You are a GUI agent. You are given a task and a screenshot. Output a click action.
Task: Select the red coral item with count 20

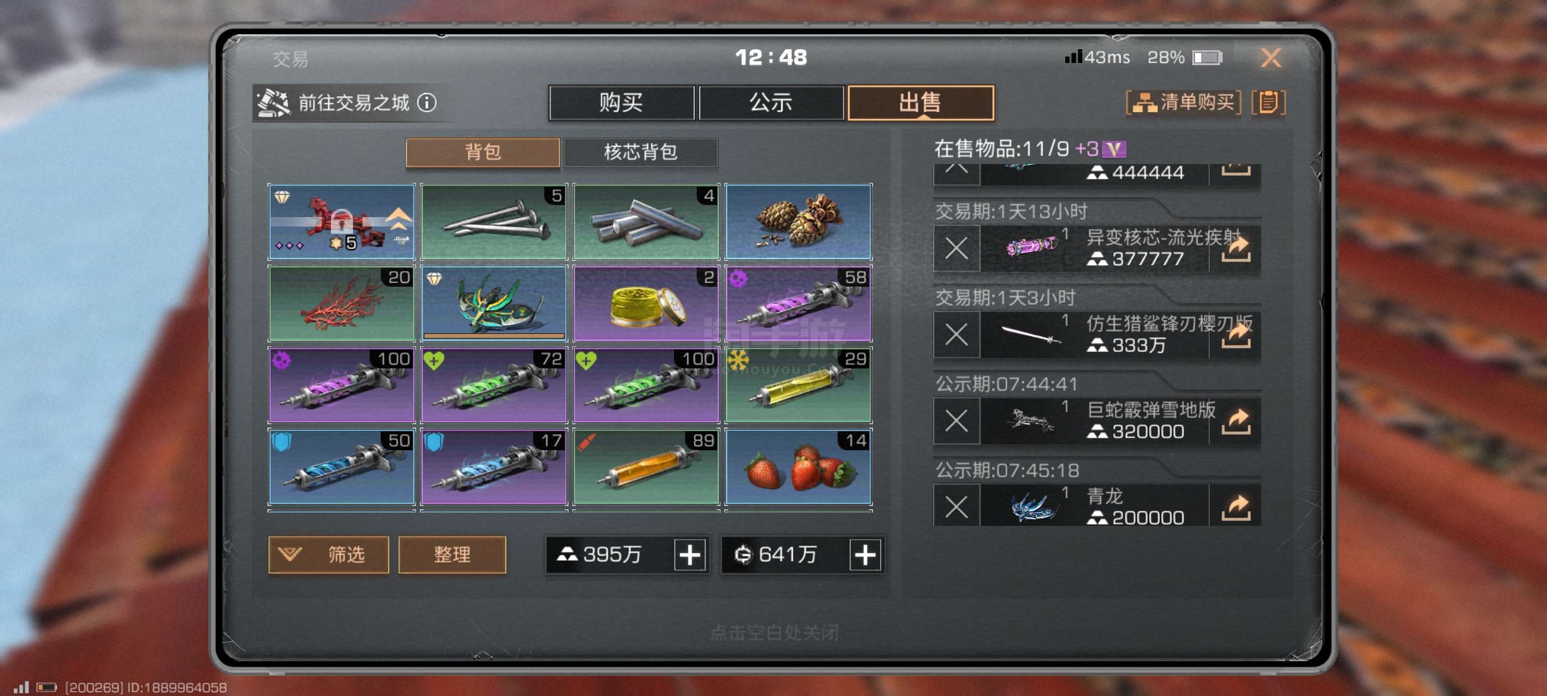[x=341, y=303]
